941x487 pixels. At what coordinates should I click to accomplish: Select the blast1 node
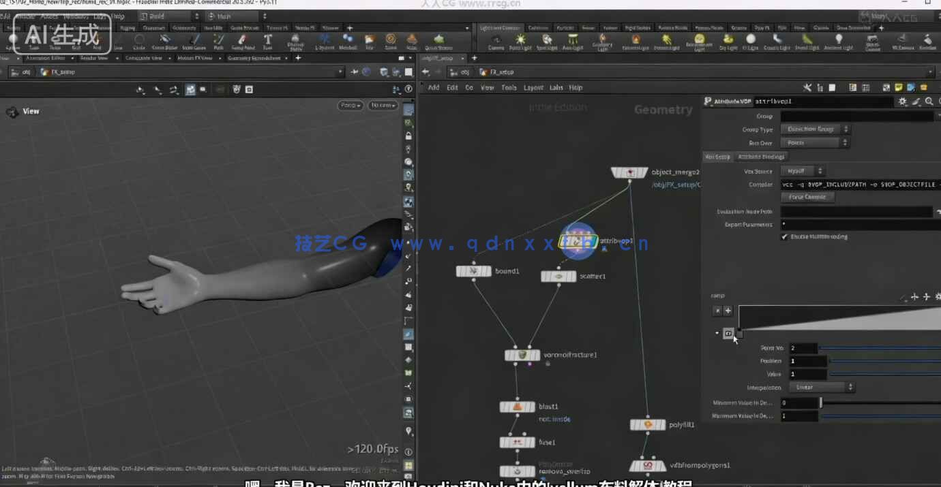click(x=517, y=407)
